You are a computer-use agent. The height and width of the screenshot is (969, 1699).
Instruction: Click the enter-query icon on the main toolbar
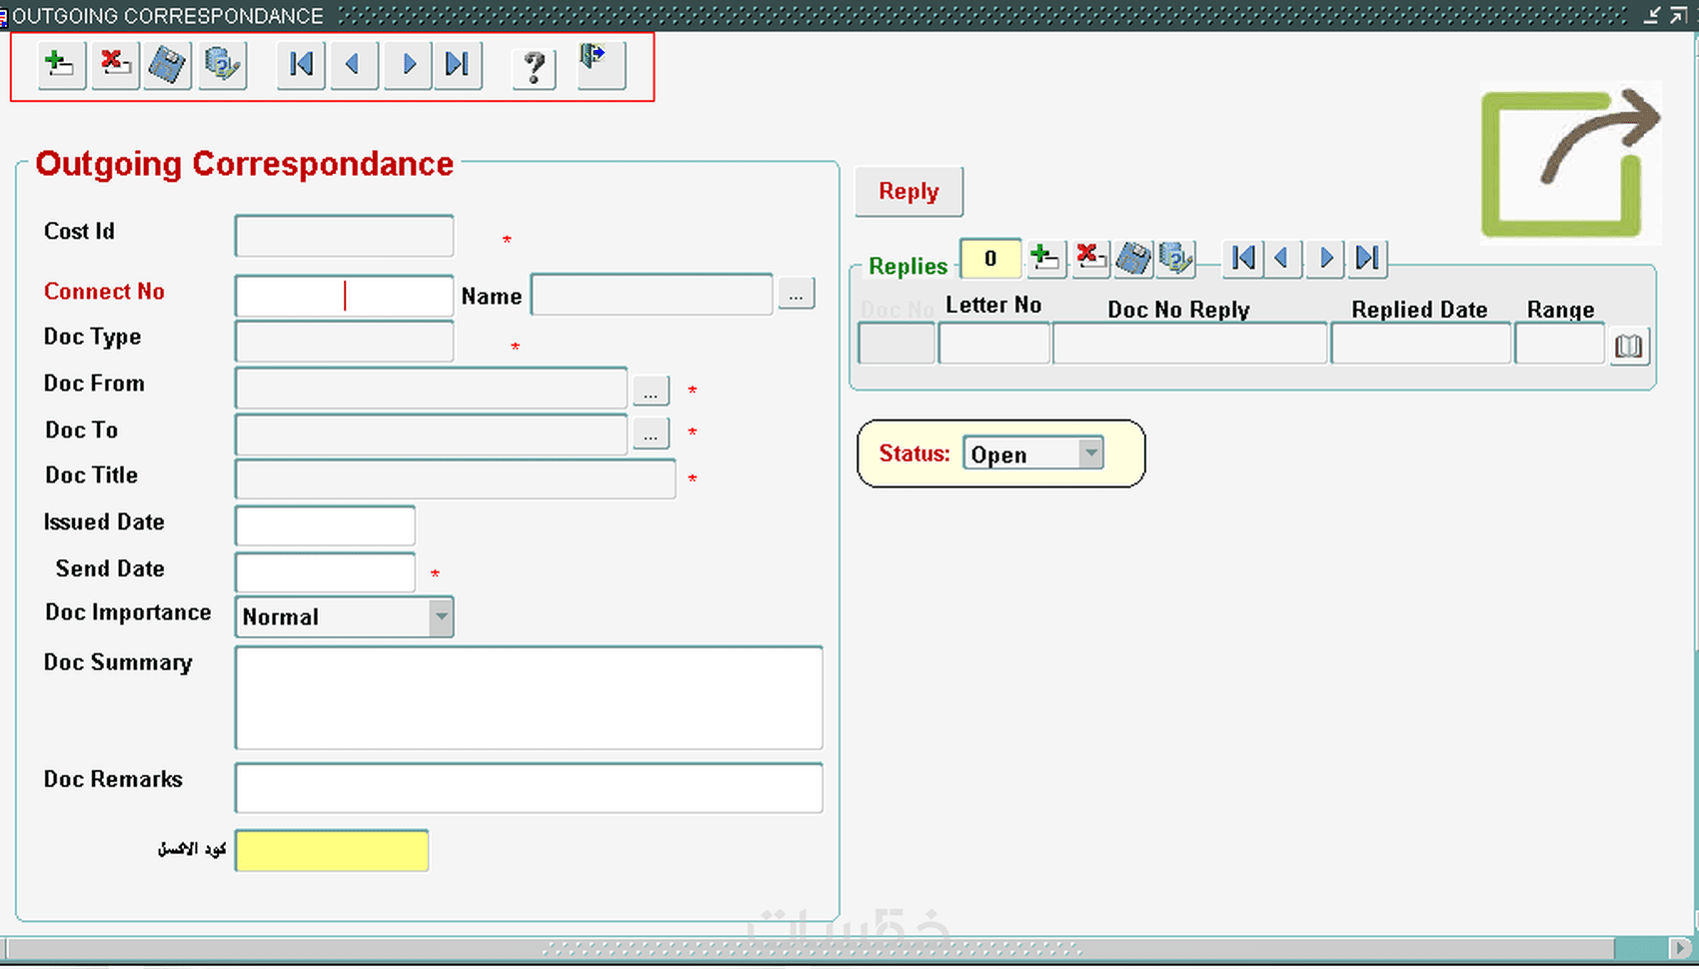(x=222, y=64)
